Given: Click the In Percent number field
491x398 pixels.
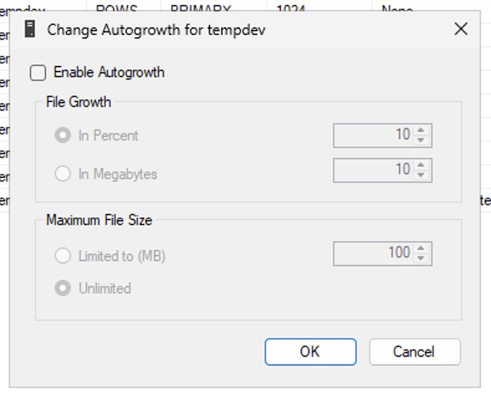Looking at the screenshot, I should (373, 136).
